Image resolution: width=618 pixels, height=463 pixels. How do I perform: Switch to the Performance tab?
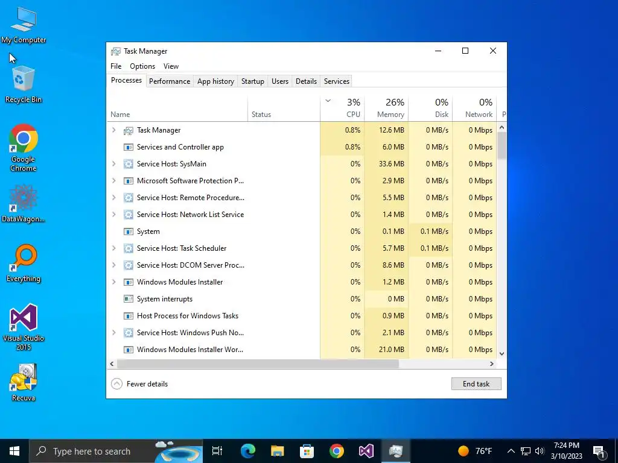(x=170, y=81)
